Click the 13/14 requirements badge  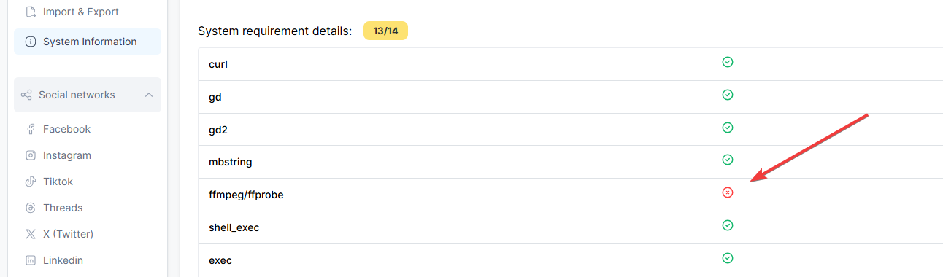pyautogui.click(x=385, y=31)
